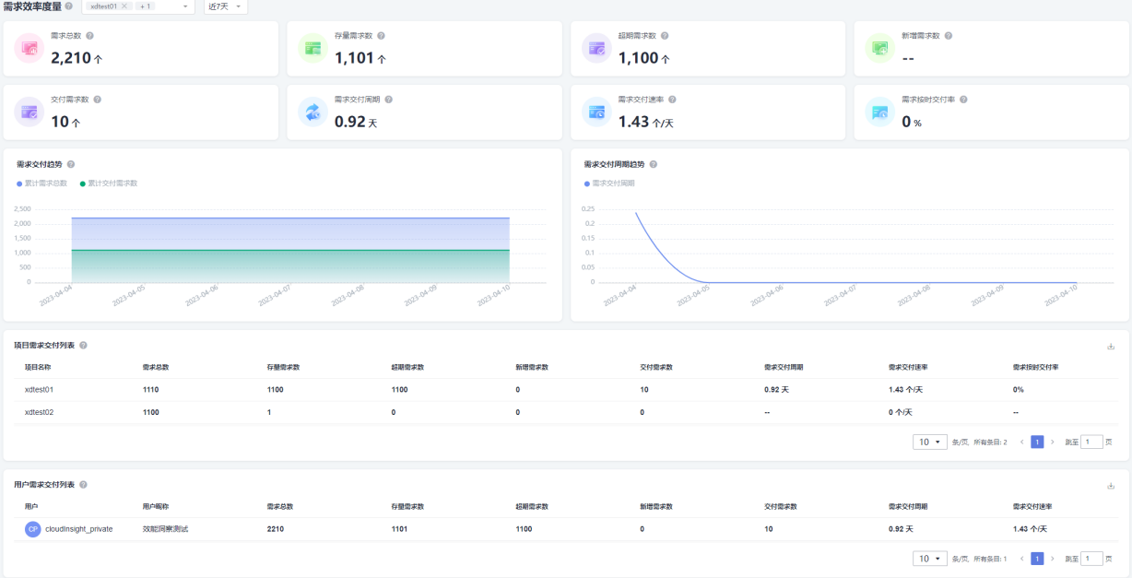The image size is (1132, 578).
Task: Open the 近7天 time range dropdown
Action: click(x=226, y=6)
